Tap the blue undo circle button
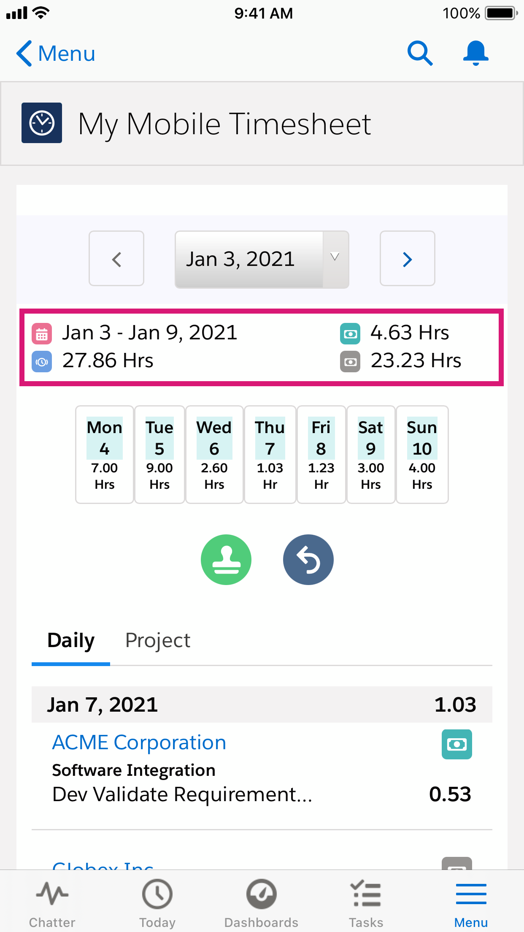This screenshot has width=524, height=932. click(x=308, y=559)
